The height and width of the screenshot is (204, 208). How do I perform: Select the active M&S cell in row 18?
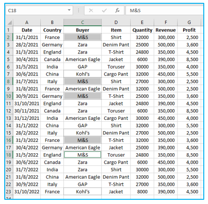pos(83,155)
